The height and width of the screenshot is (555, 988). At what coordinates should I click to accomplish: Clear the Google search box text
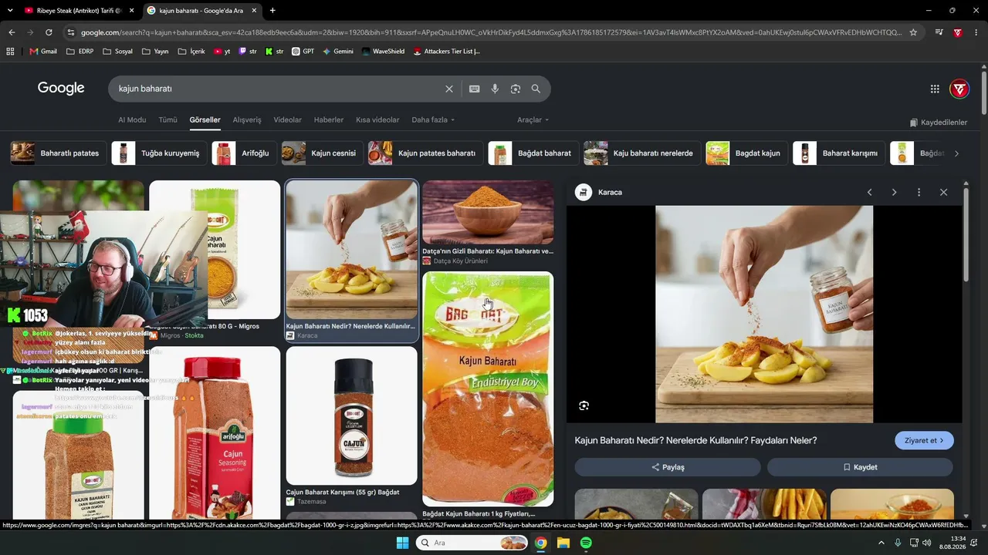pos(449,89)
